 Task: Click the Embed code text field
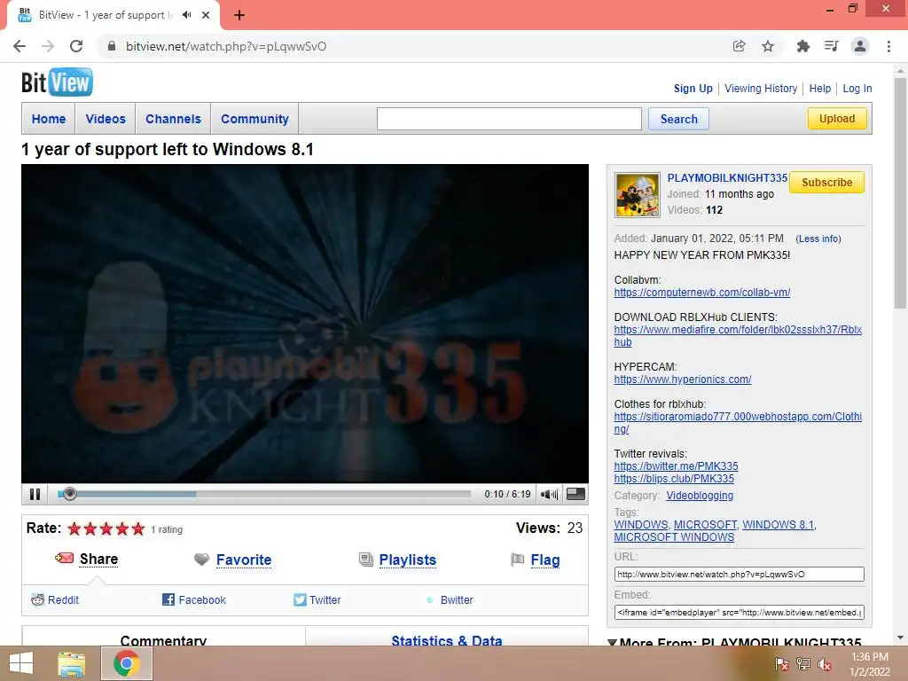point(739,612)
